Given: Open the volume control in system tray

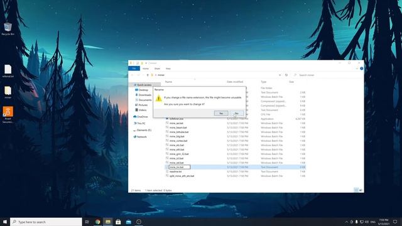Looking at the screenshot, I should pyautogui.click(x=367, y=222).
